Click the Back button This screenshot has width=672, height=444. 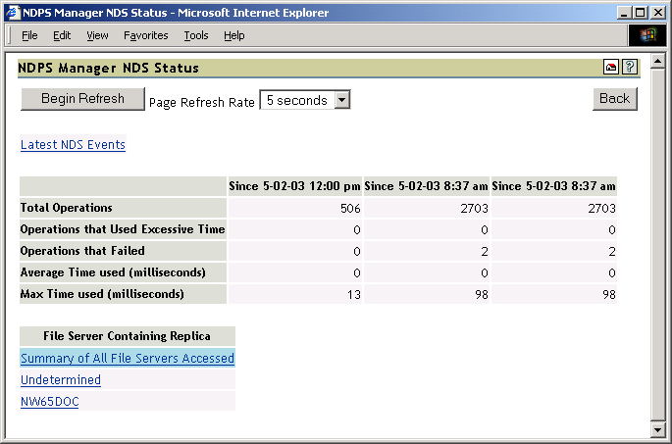[x=614, y=98]
